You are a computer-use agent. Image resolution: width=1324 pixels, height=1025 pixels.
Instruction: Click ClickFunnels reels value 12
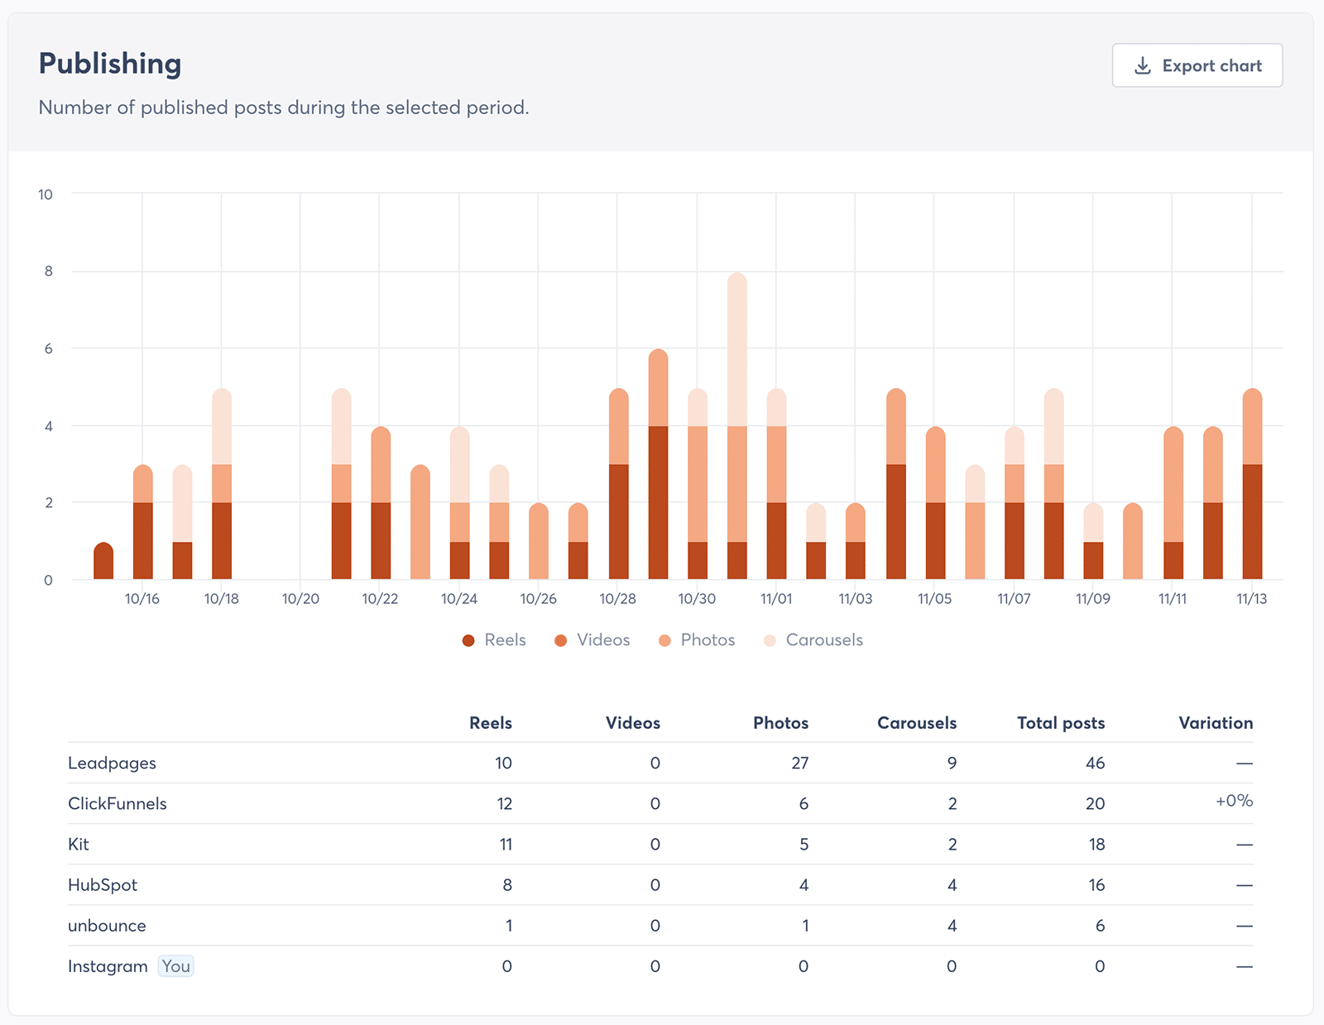pos(504,804)
